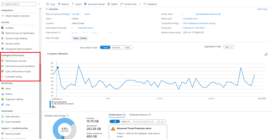Filter notifications by Alerts (1)
This screenshot has width=272, height=139.
pos(126,121)
